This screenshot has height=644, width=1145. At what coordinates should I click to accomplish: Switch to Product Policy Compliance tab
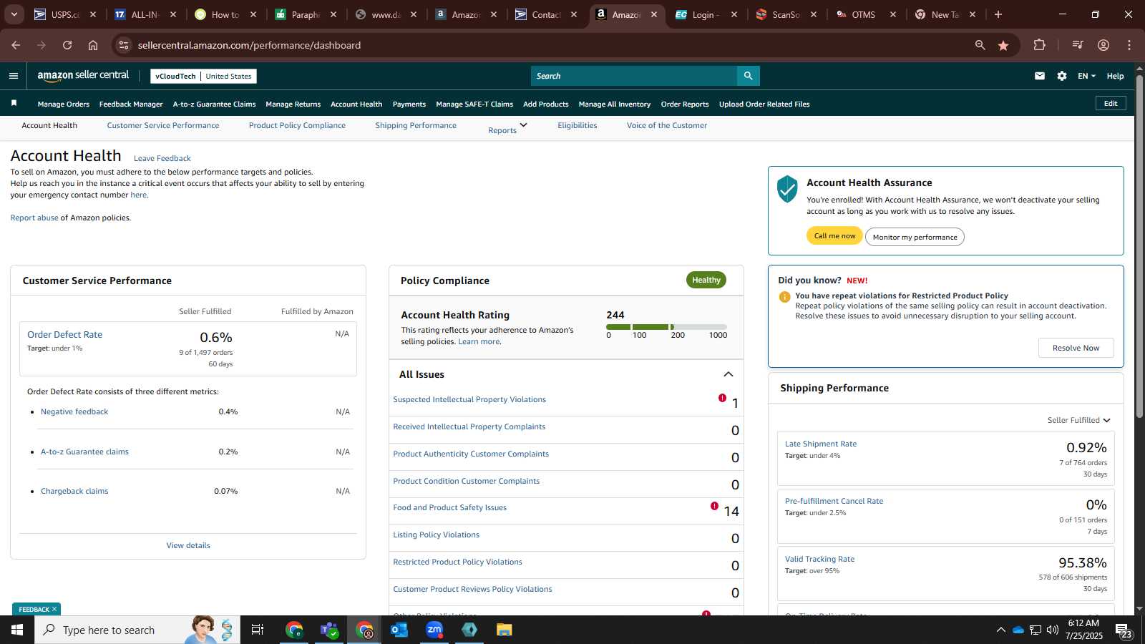(x=297, y=125)
